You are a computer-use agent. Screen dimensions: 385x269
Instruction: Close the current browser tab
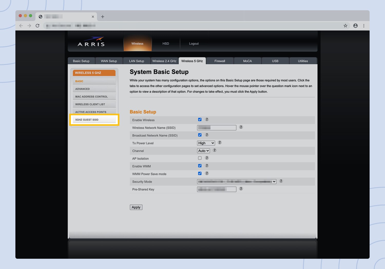pyautogui.click(x=93, y=17)
